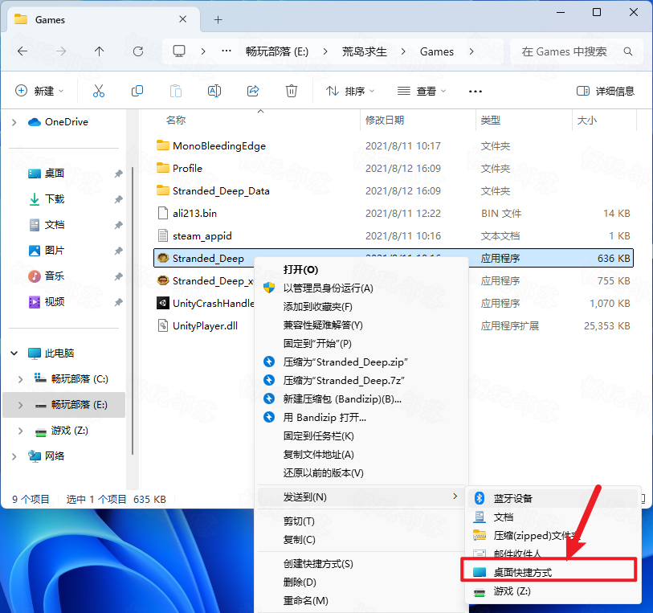
Task: Click the Stranded_Deep_x application icon
Action: click(163, 280)
